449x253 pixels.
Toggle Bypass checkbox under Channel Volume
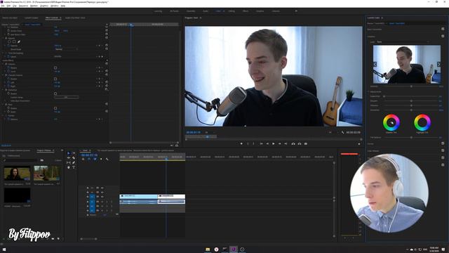(55, 79)
